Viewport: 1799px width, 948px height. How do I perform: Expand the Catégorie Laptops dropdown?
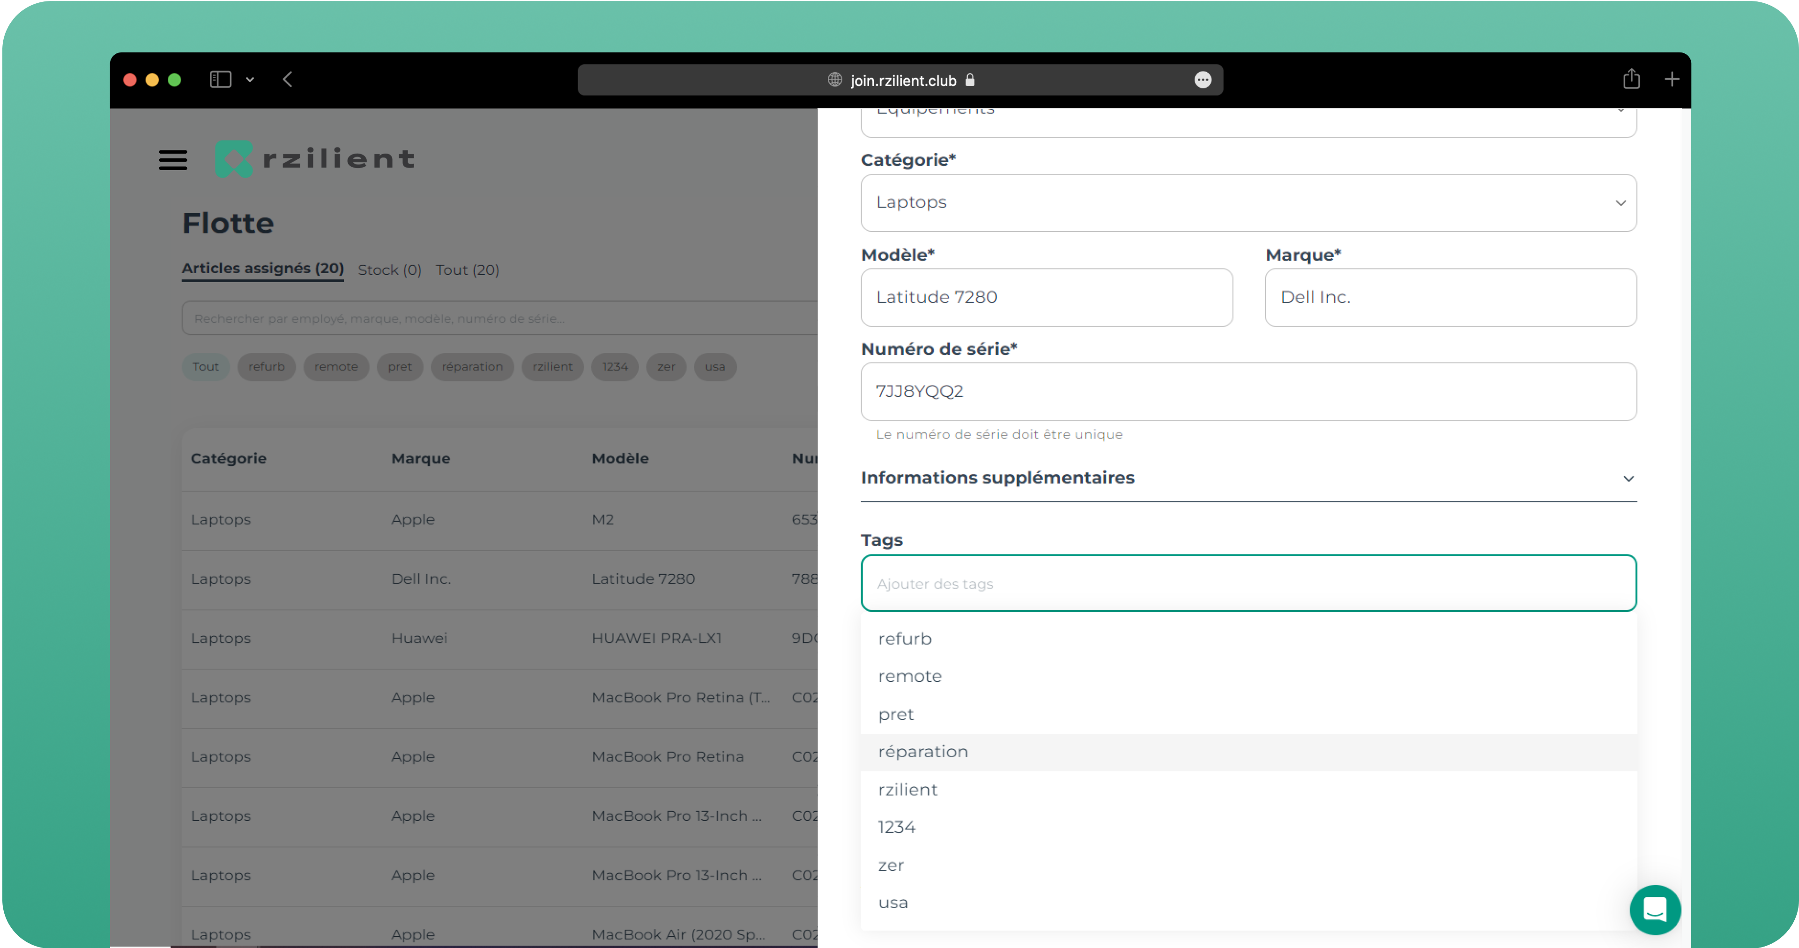[1248, 202]
